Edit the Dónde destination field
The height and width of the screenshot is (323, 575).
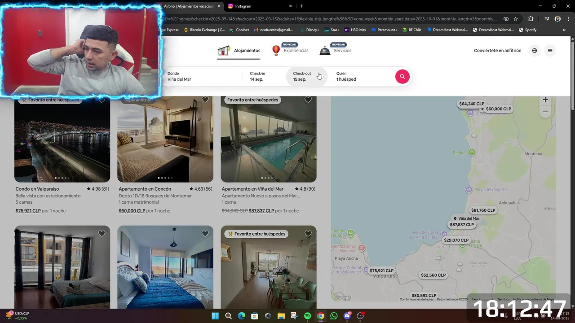point(202,76)
